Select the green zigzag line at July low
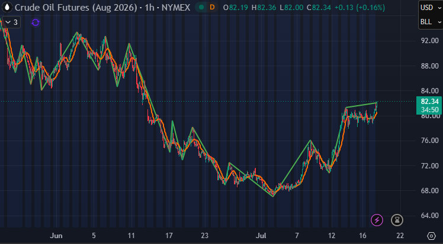Screen dimensions: 443x244 [x=273, y=196]
